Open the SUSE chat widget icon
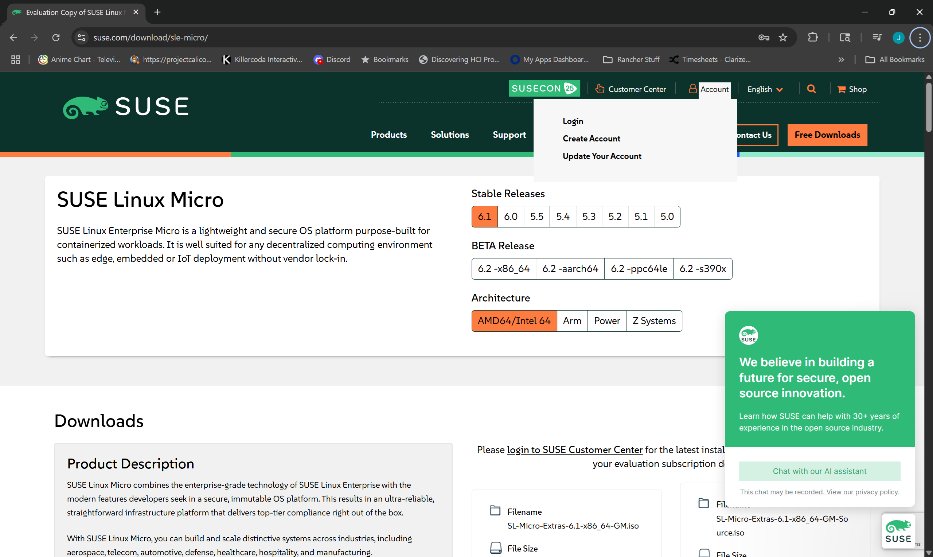The height and width of the screenshot is (557, 933). [x=898, y=531]
